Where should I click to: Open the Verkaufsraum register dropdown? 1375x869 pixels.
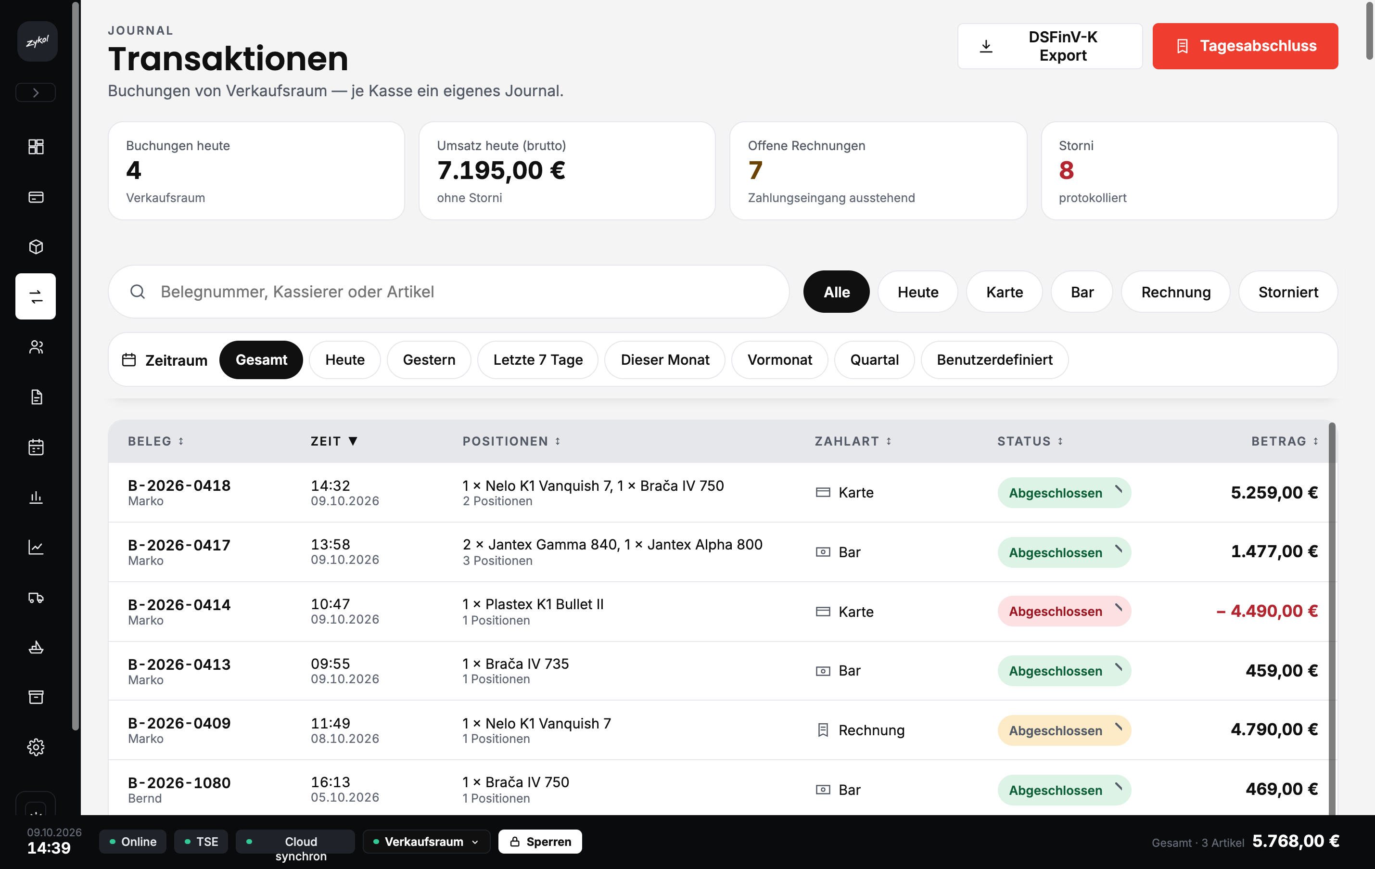tap(426, 842)
